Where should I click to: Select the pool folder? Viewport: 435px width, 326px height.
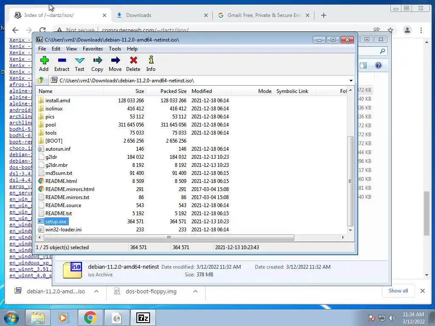coord(51,125)
